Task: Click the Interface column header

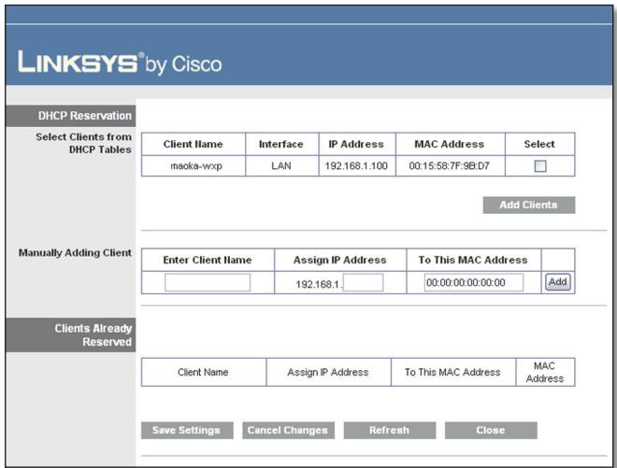Action: (x=281, y=145)
